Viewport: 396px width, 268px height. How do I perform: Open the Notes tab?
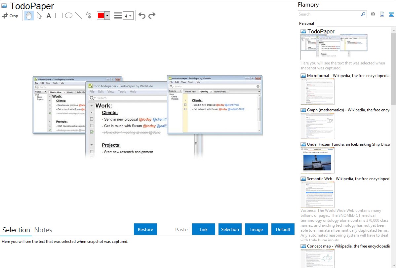(x=43, y=230)
